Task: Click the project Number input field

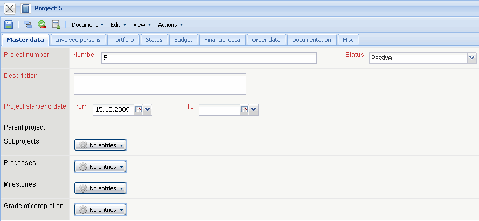Action: point(209,58)
